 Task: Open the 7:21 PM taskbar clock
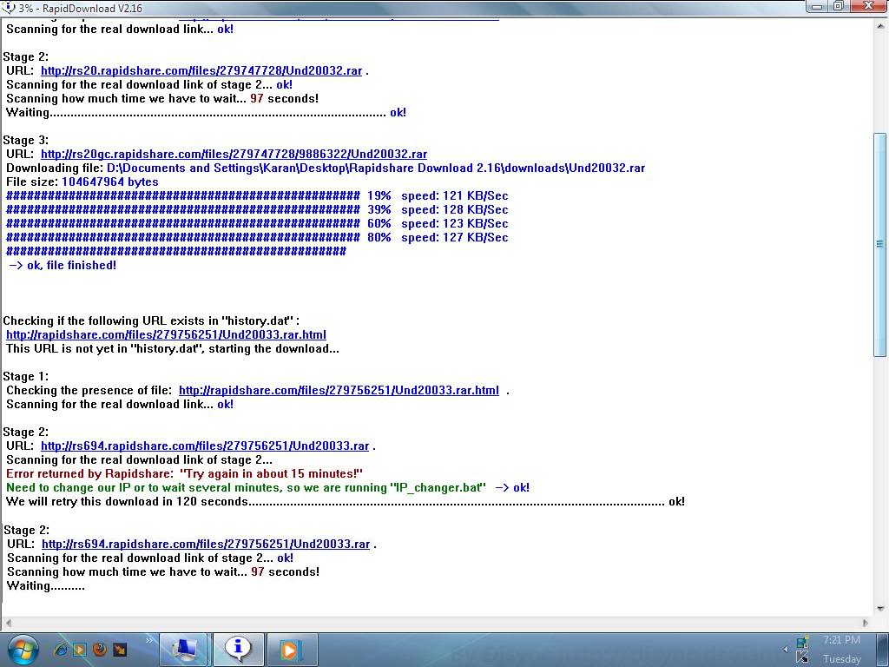[841, 640]
